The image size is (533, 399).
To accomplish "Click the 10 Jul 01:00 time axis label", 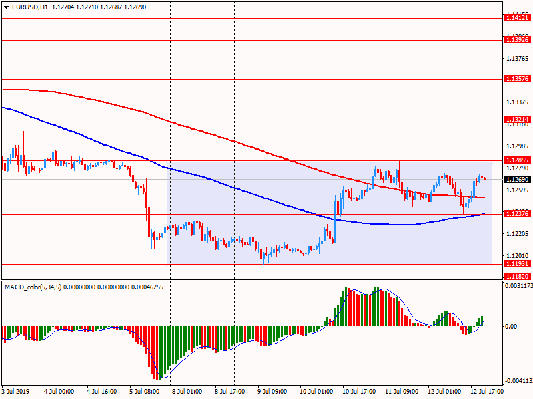I will coord(316,391).
